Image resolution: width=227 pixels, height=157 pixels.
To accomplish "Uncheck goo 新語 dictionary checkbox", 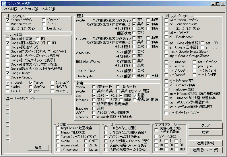I will point(135,95).
